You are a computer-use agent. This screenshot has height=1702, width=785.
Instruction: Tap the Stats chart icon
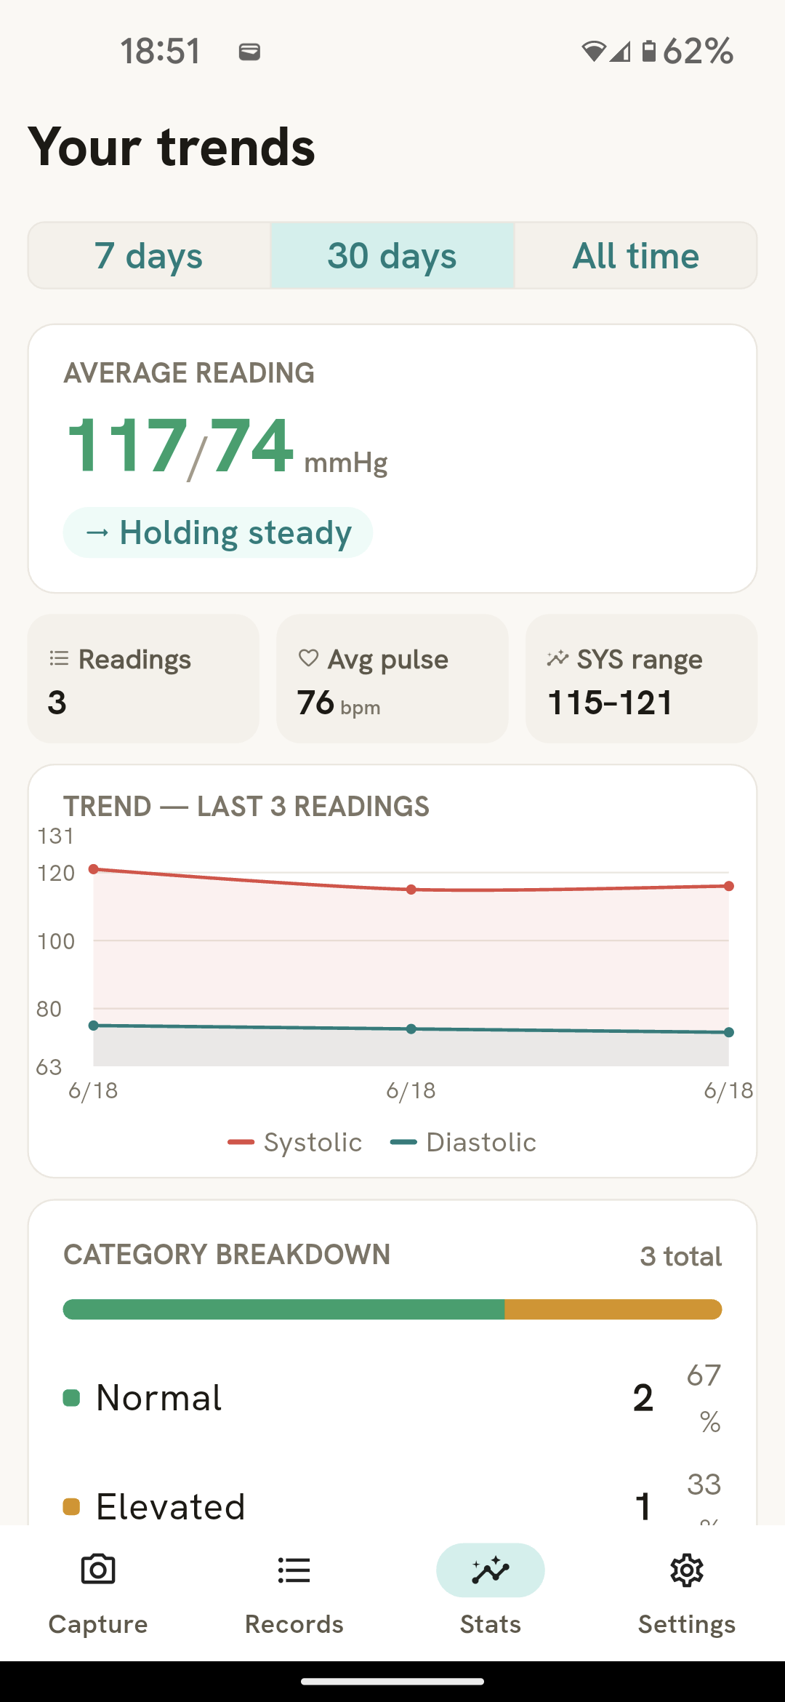tap(491, 1570)
